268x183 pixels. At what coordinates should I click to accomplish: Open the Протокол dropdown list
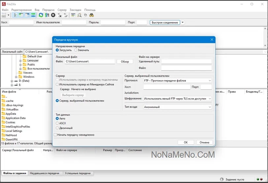[177, 80]
